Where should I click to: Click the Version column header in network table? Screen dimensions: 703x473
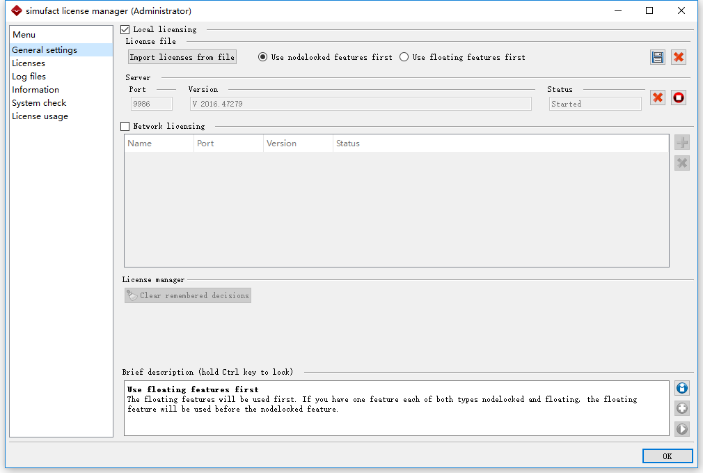pyautogui.click(x=298, y=144)
